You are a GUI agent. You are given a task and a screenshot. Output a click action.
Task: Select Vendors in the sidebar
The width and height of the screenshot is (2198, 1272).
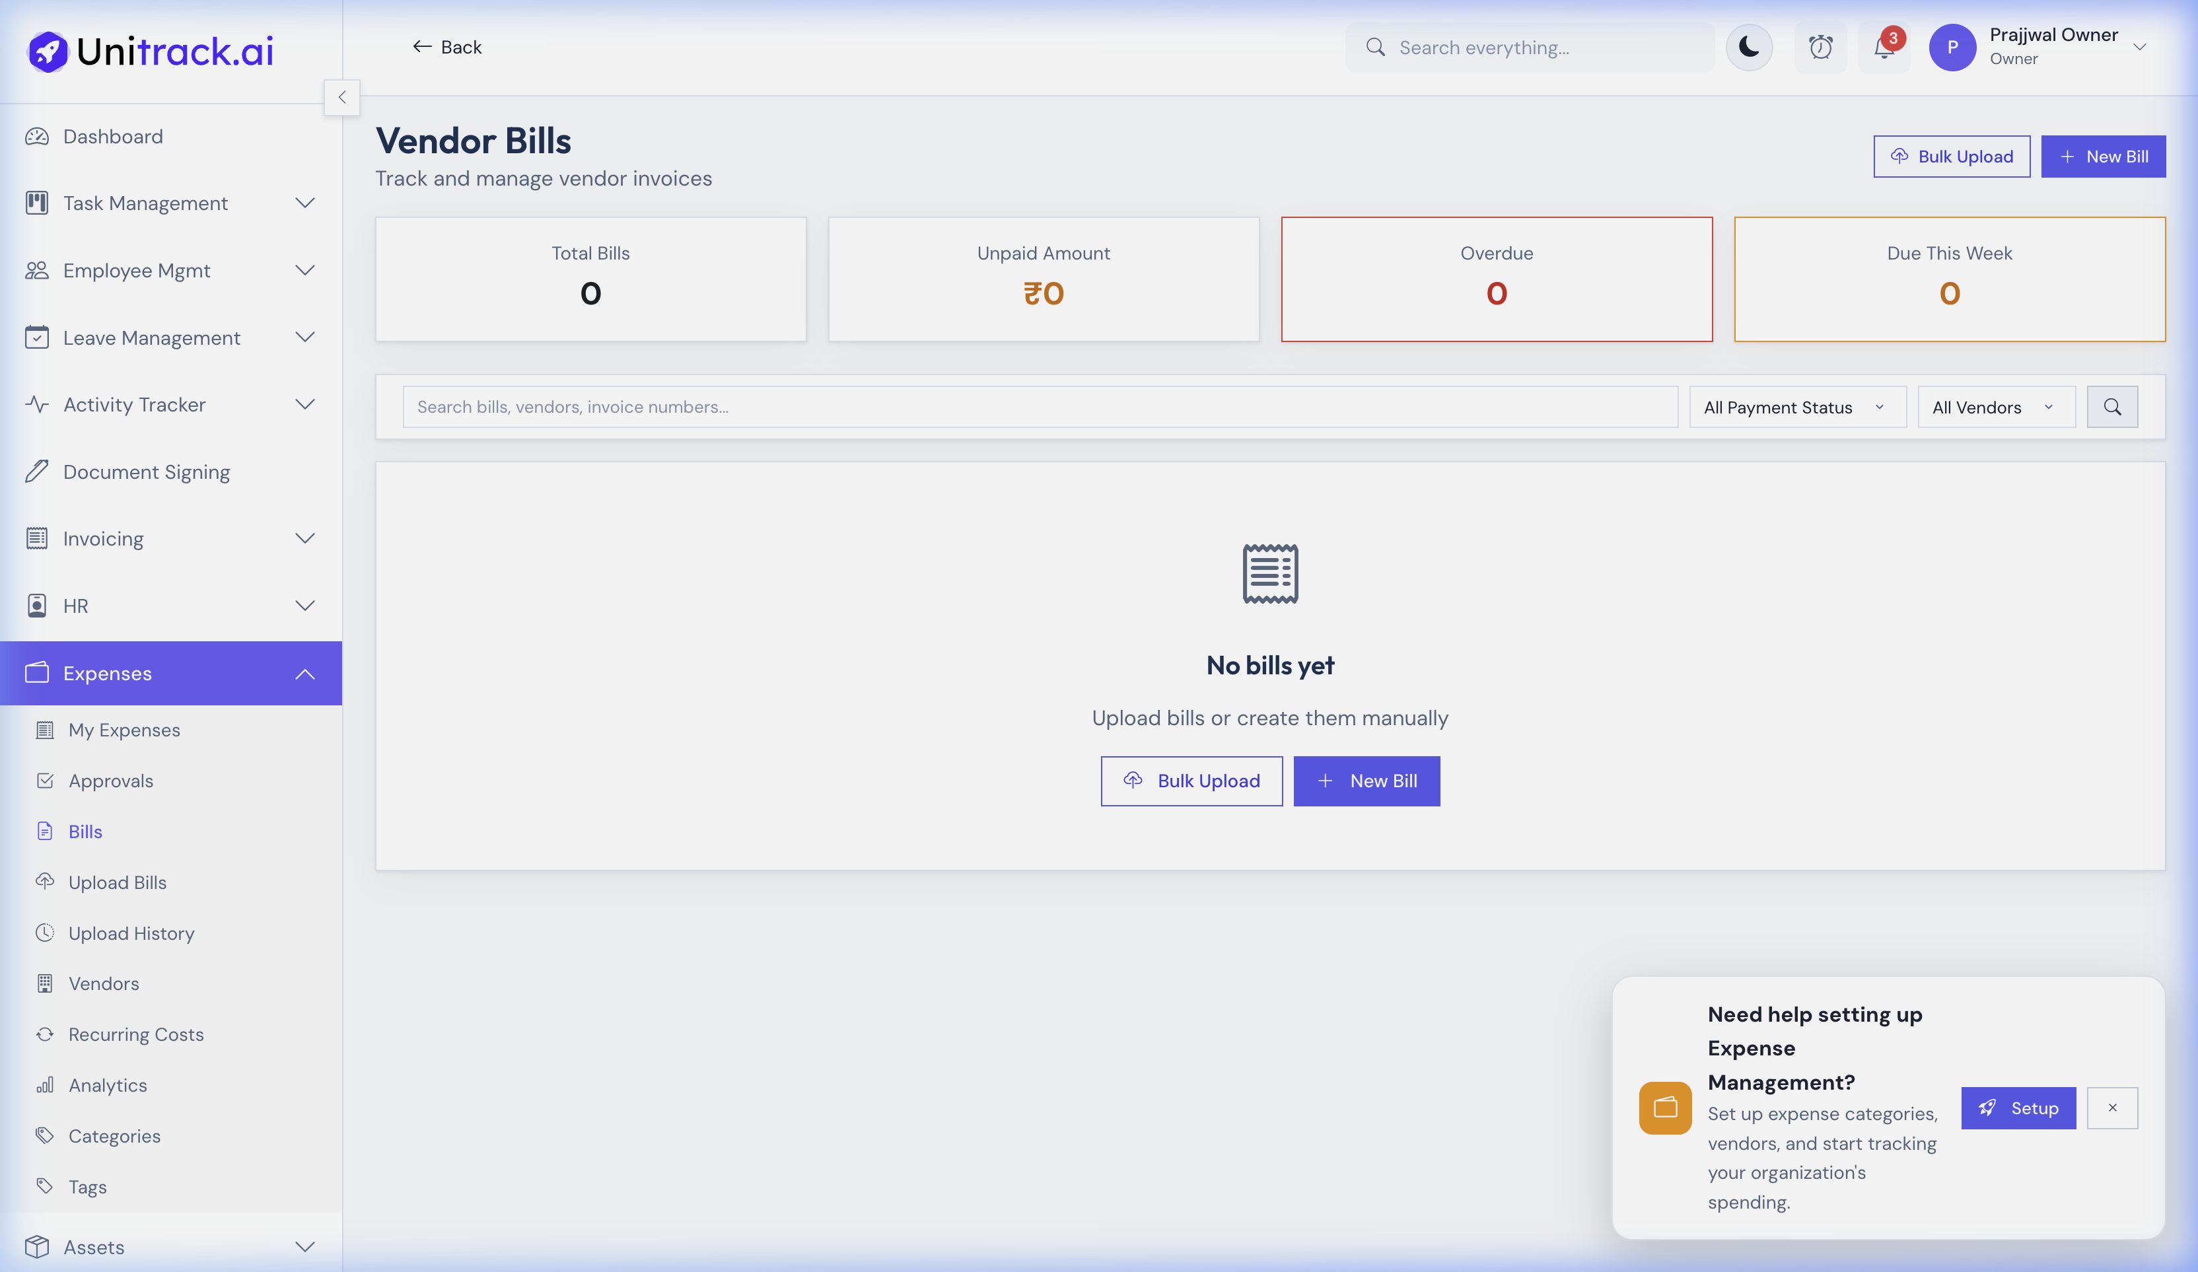103,983
